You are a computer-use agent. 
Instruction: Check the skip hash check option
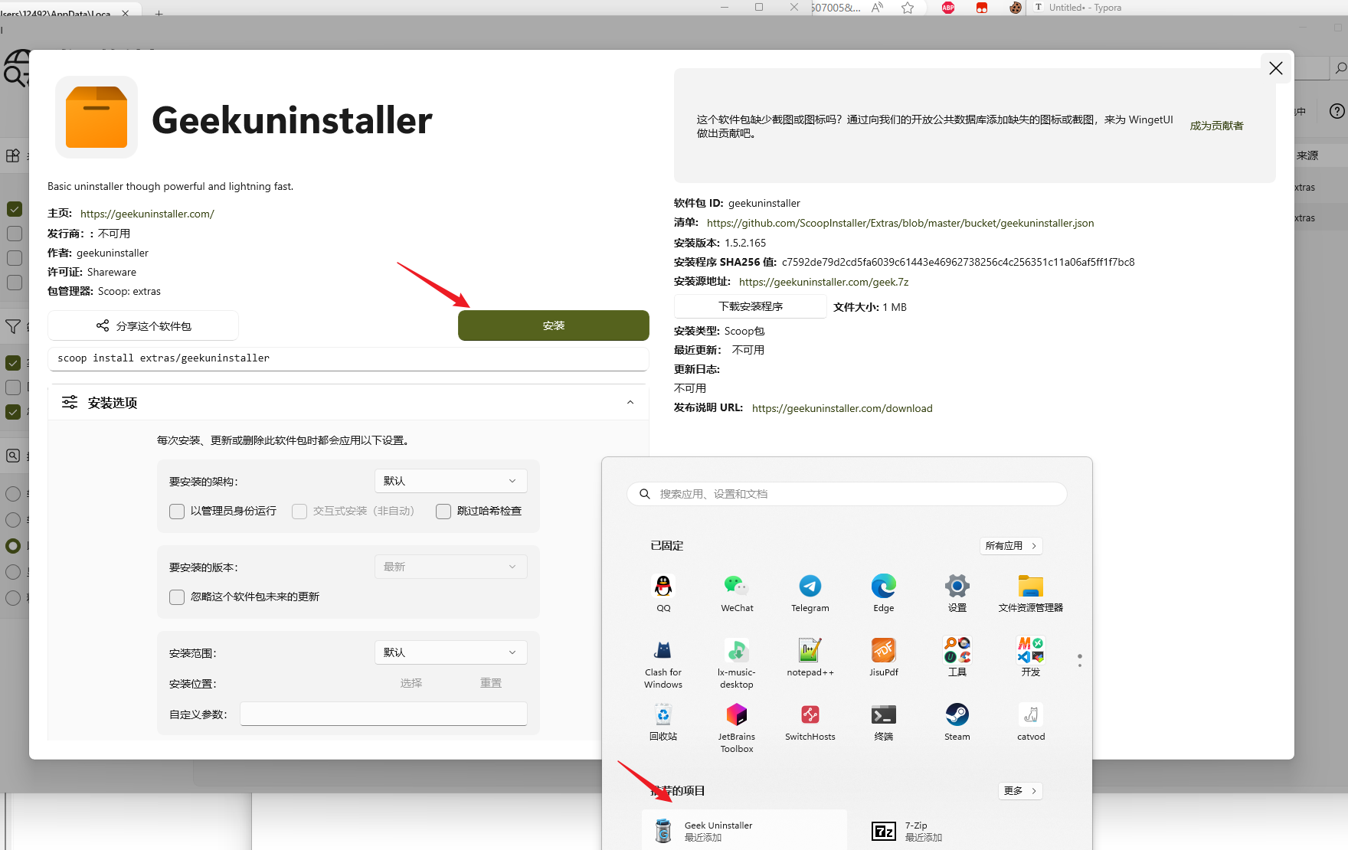pyautogui.click(x=443, y=512)
